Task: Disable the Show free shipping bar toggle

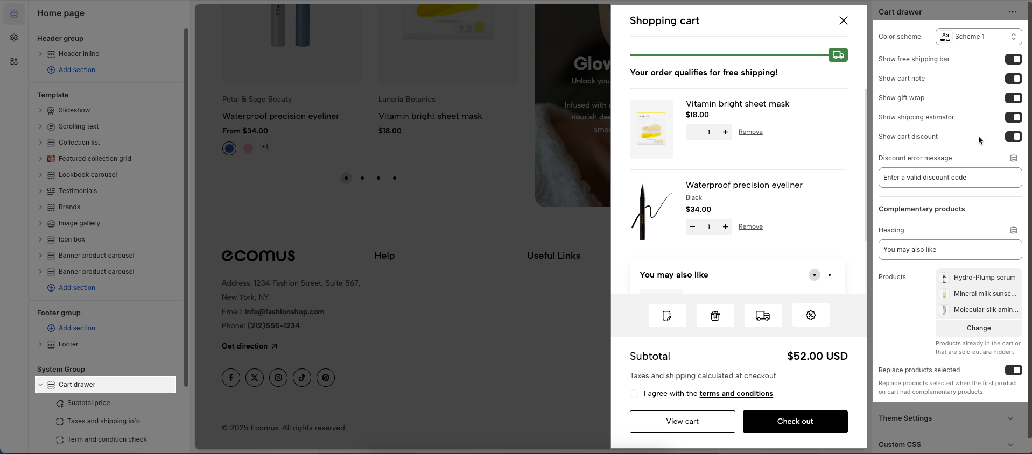Action: [1013, 59]
